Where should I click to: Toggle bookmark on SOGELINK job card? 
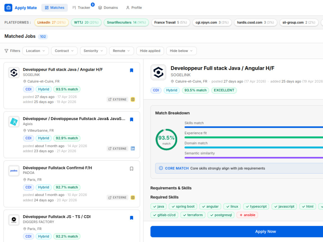pyautogui.click(x=132, y=70)
